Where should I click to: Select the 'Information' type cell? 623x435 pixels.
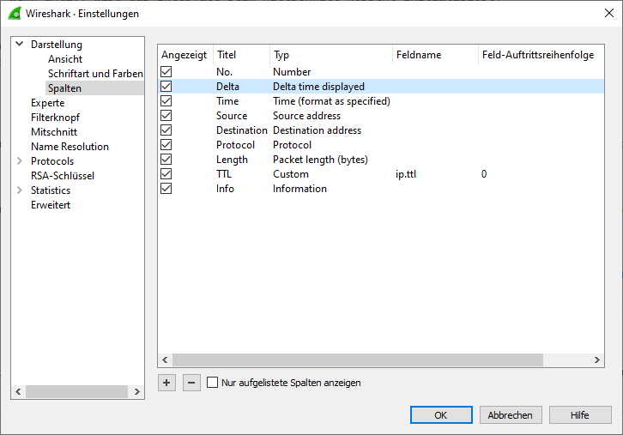[x=299, y=189]
